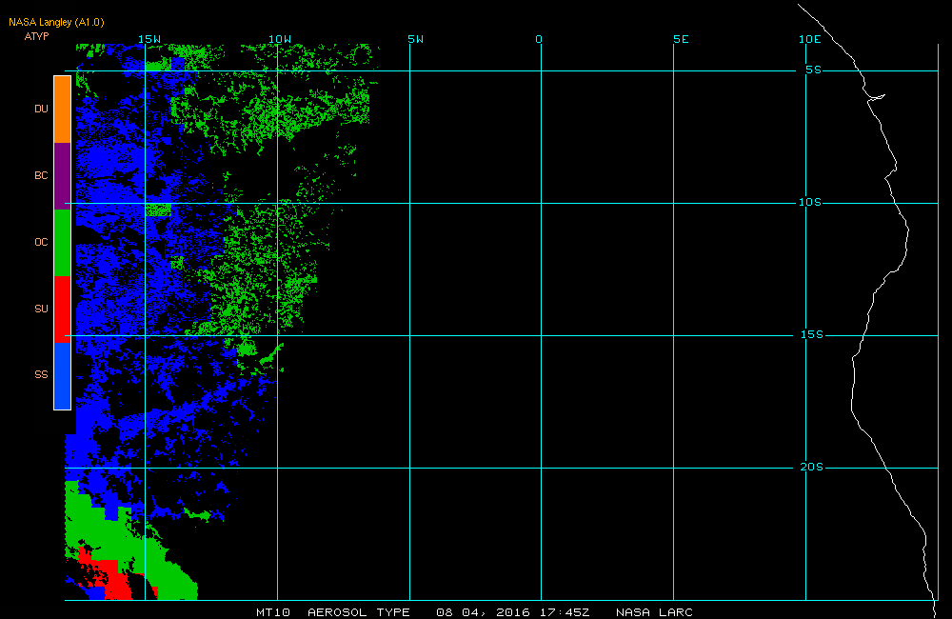Click the NASA LARC caption text

[x=655, y=612]
